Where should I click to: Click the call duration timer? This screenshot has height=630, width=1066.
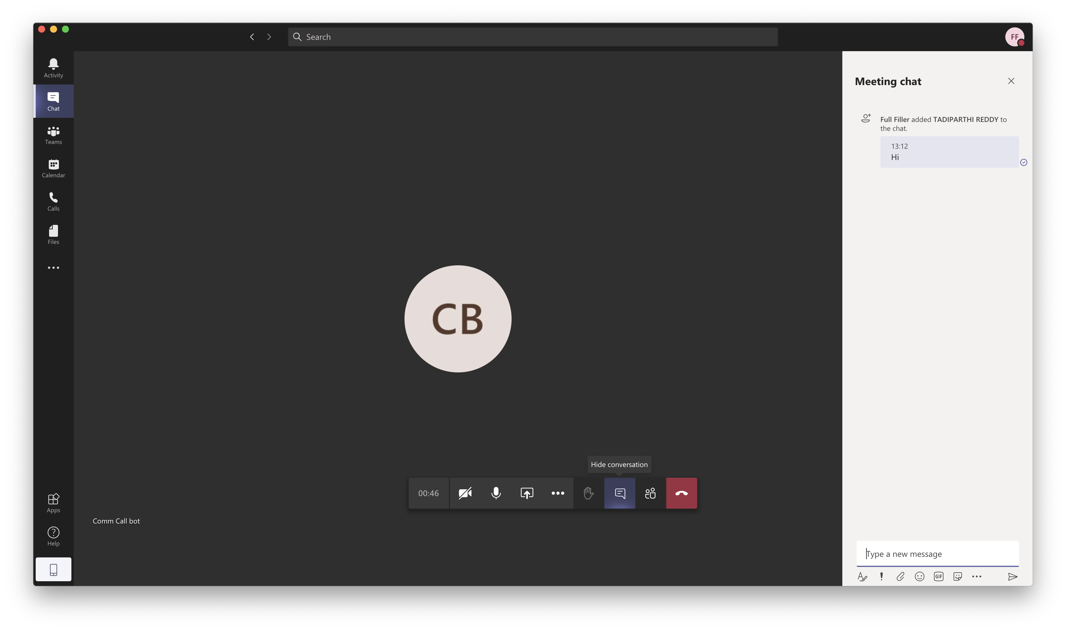pos(429,493)
